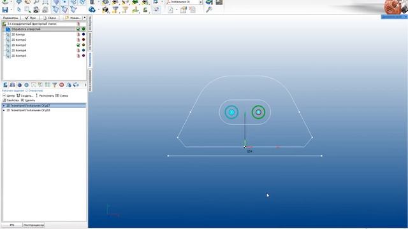Open the Глобальная СК coordinate system dropdown
The width and height of the screenshot is (408, 229).
[x=201, y=2]
